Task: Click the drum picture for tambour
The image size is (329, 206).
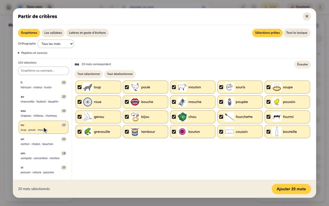Action: (135, 132)
